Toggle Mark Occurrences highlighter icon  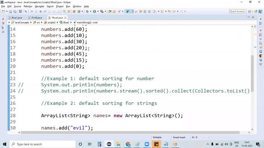click(132, 12)
